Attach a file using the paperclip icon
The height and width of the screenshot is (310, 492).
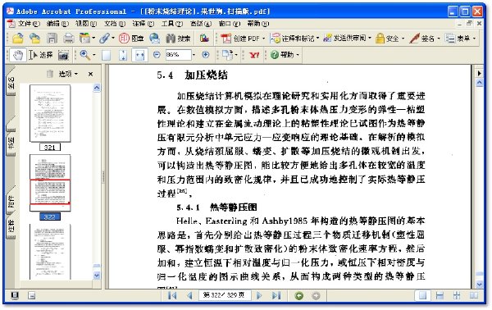tap(104, 39)
